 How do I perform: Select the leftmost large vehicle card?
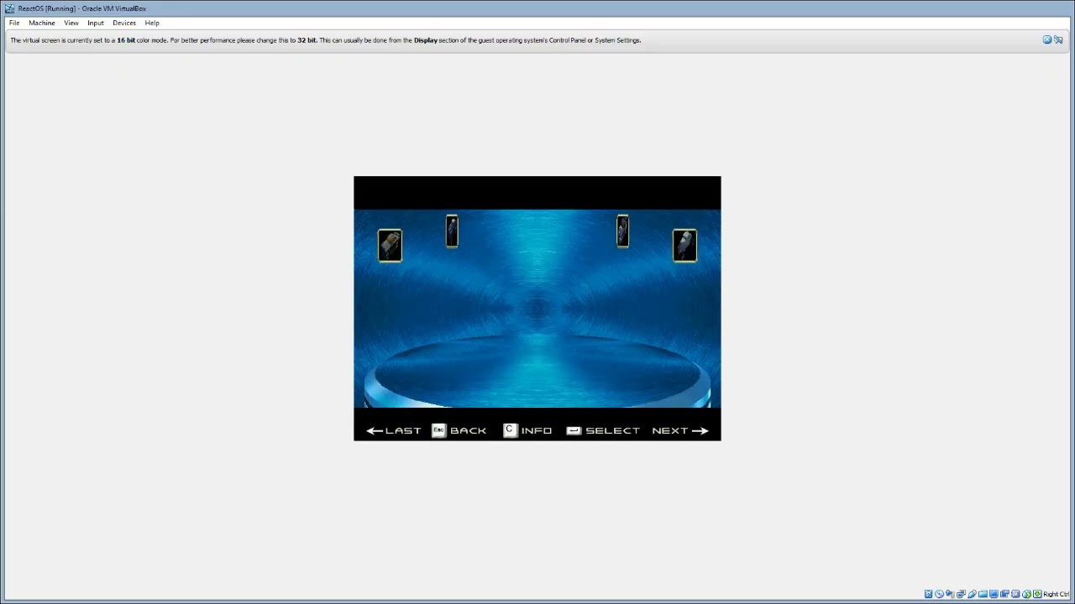pyautogui.click(x=390, y=246)
